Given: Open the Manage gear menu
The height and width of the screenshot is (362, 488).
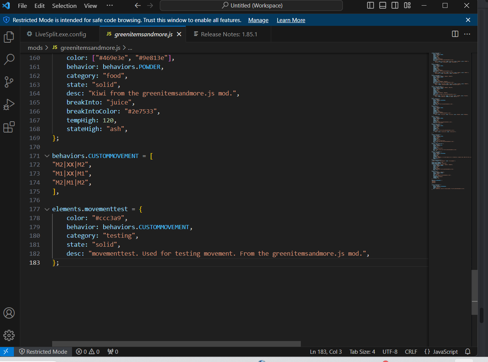Looking at the screenshot, I should click(9, 335).
